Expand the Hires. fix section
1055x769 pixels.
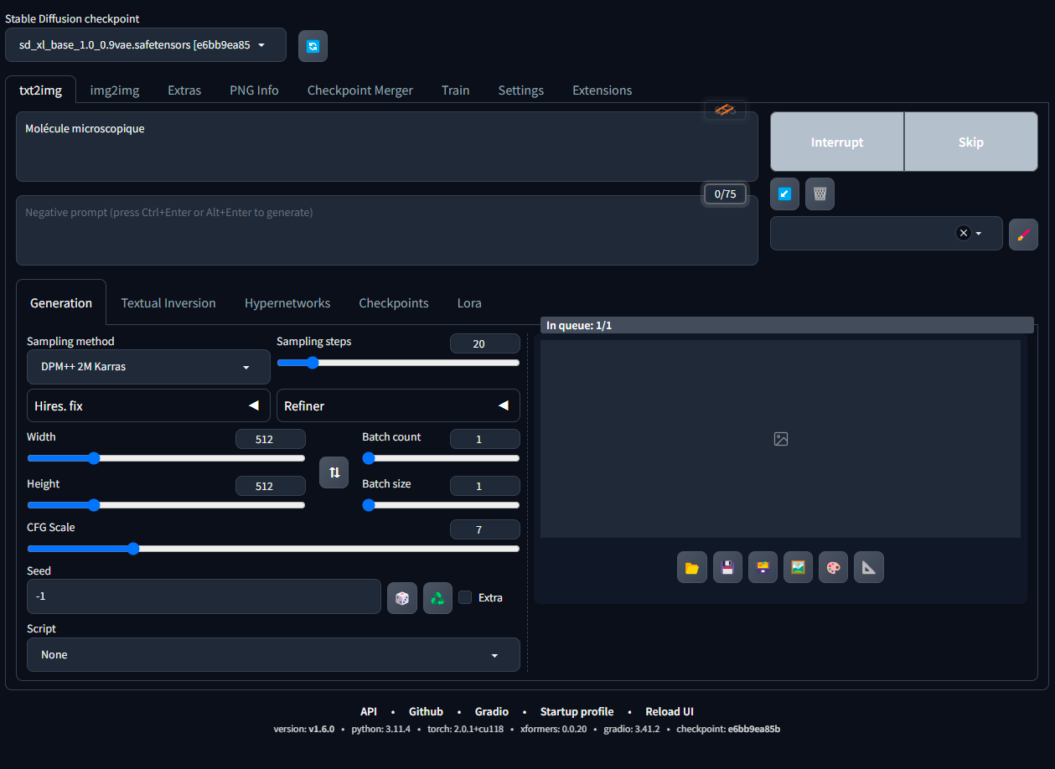(x=148, y=405)
